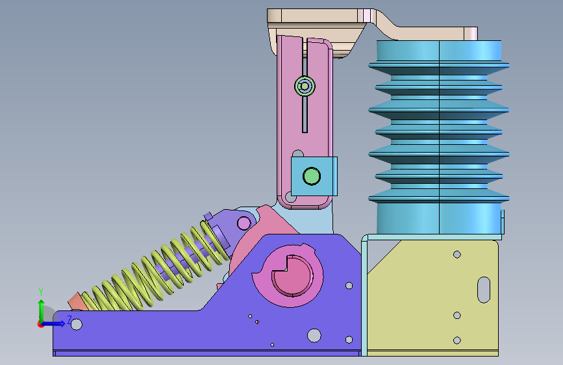Select the large round hole in purple plate
Viewport: 563px width, 365px height.
coord(314,335)
